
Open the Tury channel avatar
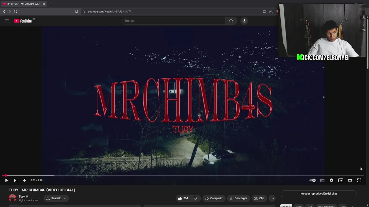pyautogui.click(x=12, y=198)
